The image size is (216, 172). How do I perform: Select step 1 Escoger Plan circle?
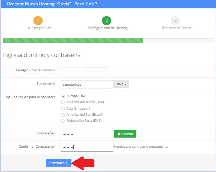pos(38,20)
